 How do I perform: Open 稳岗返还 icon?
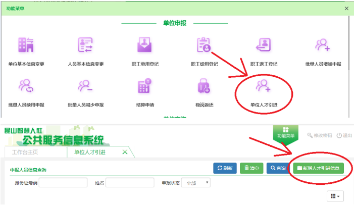click(x=204, y=86)
